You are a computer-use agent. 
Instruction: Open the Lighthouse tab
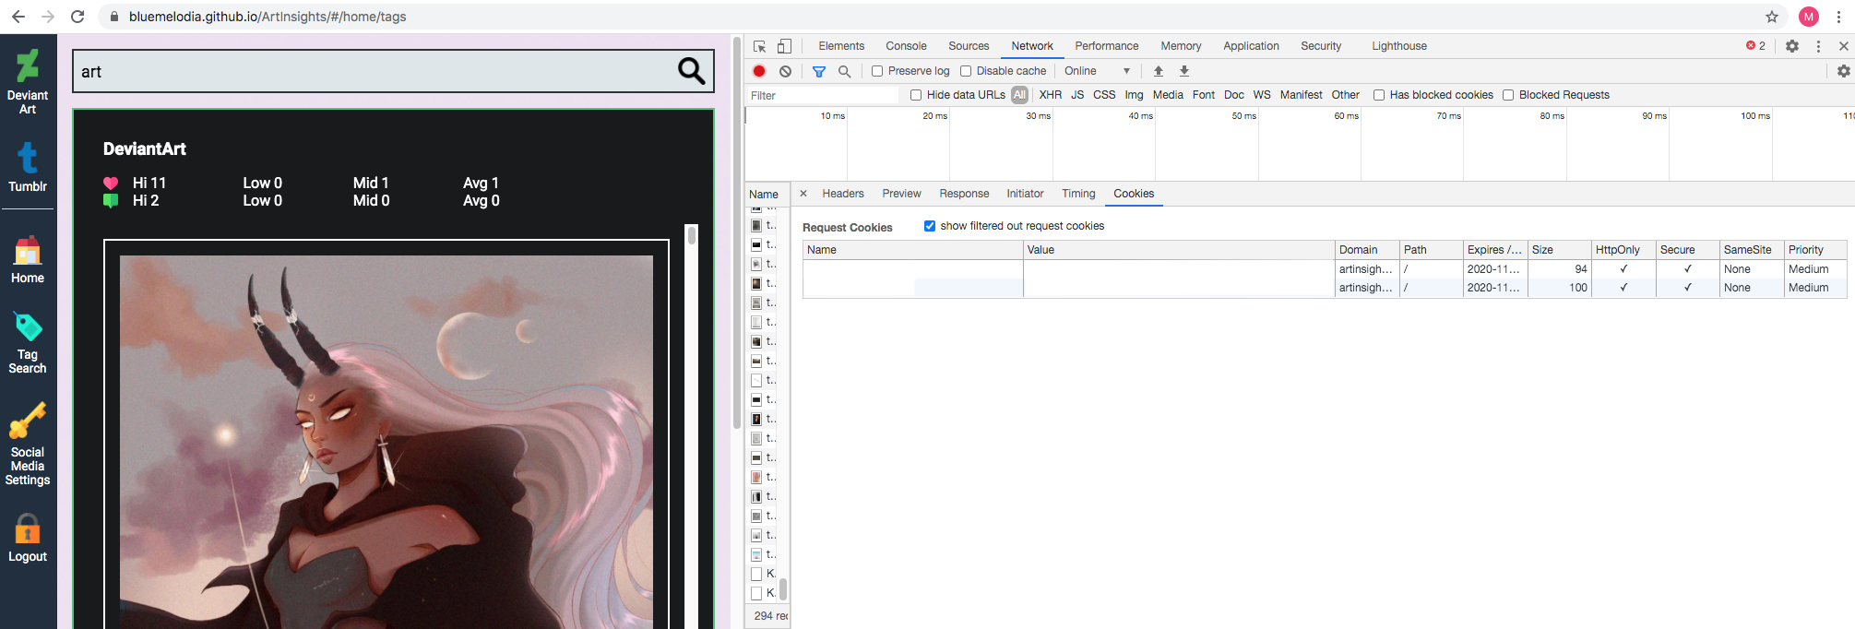point(1398,46)
